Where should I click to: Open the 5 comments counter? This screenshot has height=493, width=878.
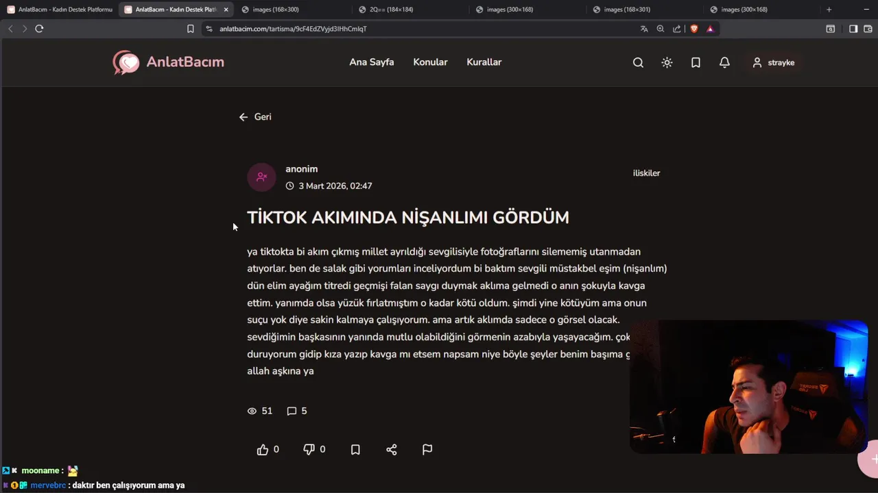point(297,411)
